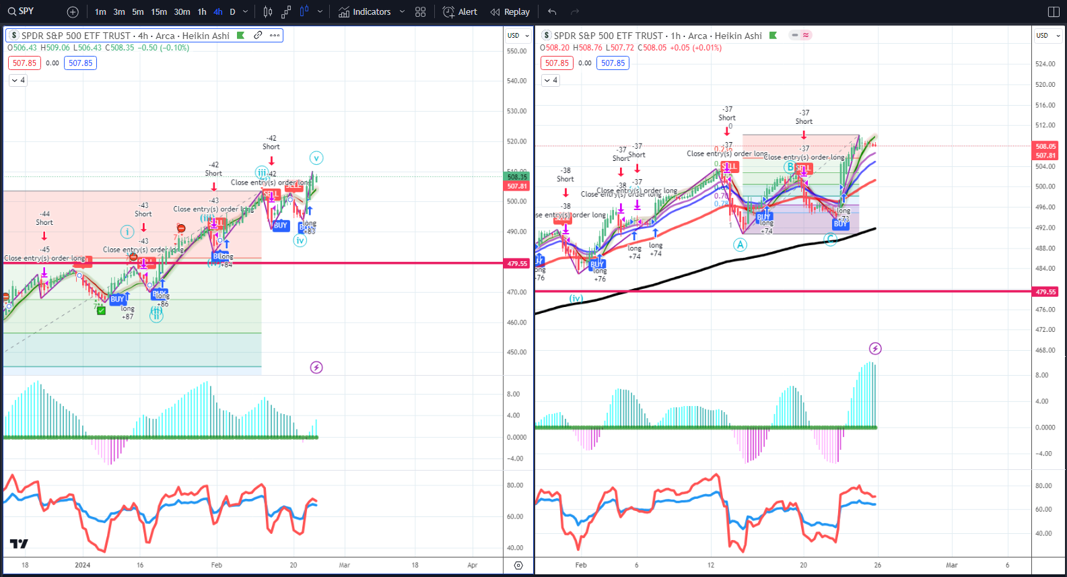Click green flag on 4h chart legend
The image size is (1067, 577).
240,36
